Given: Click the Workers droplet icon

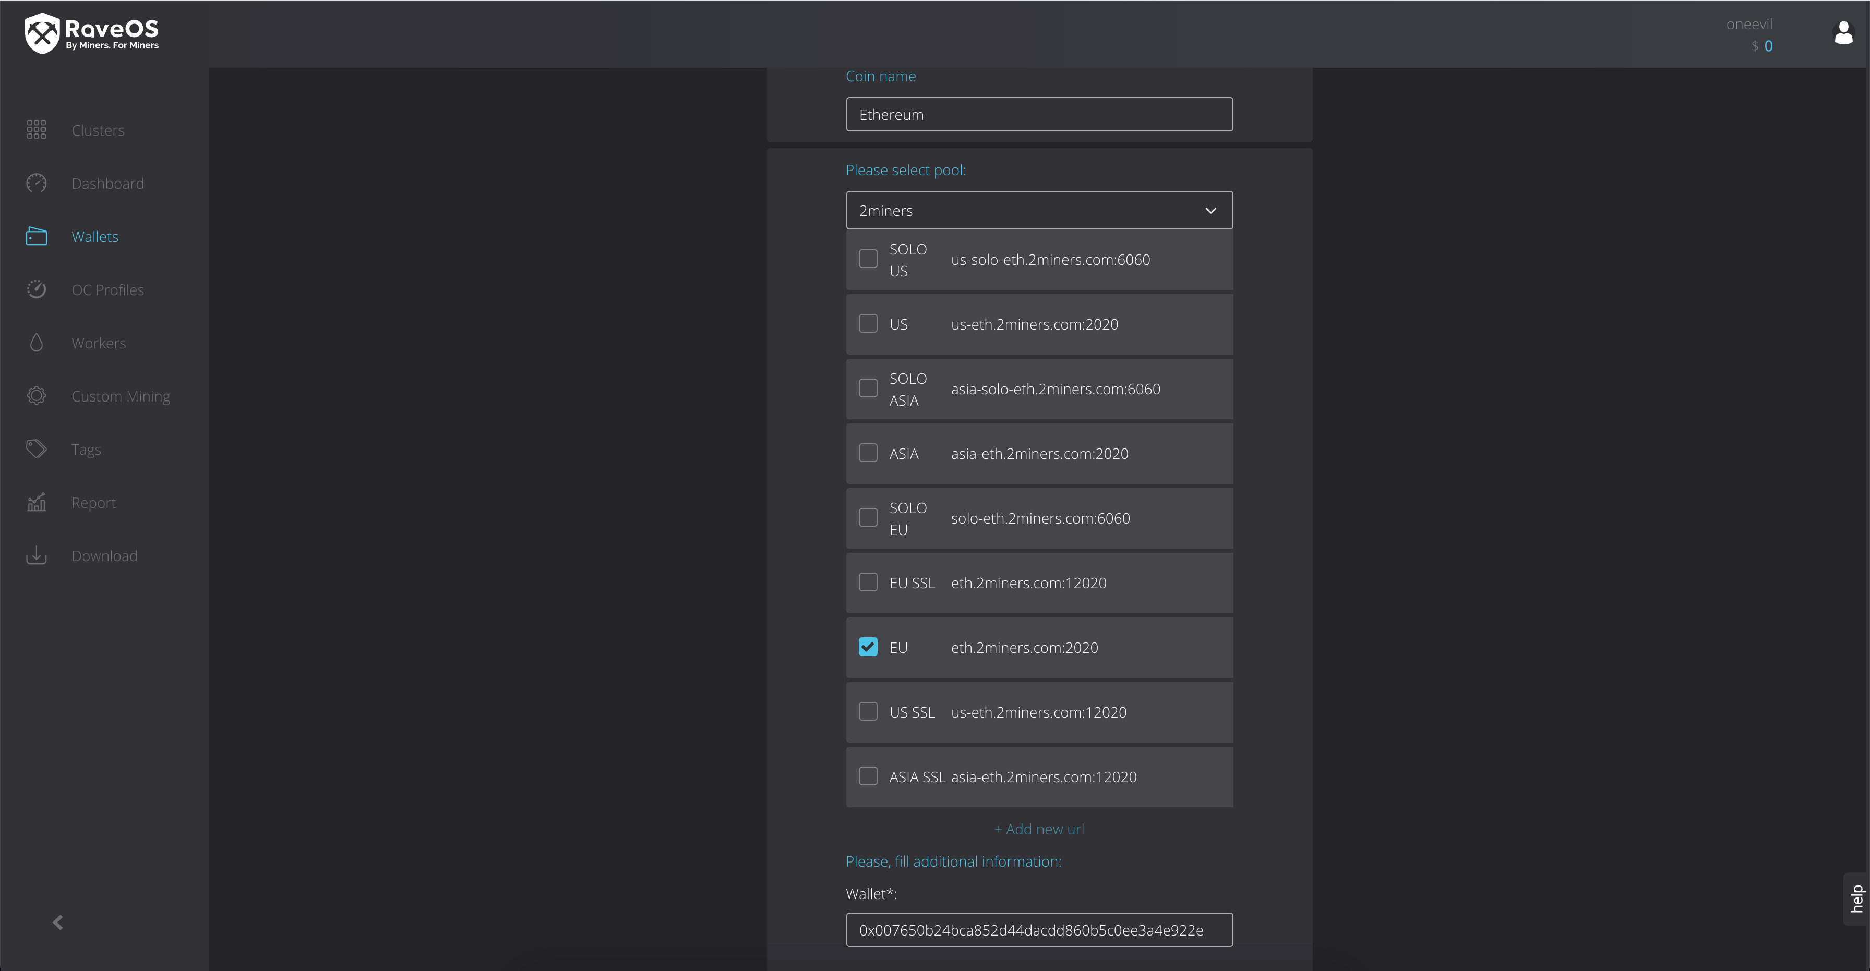Looking at the screenshot, I should pos(37,343).
